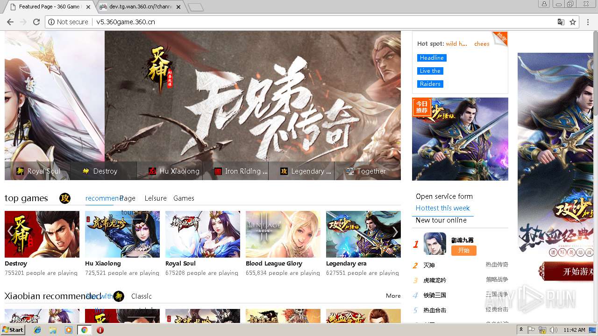Switch to the Open service form tab
Screen dimensions: 598x336
click(x=444, y=196)
